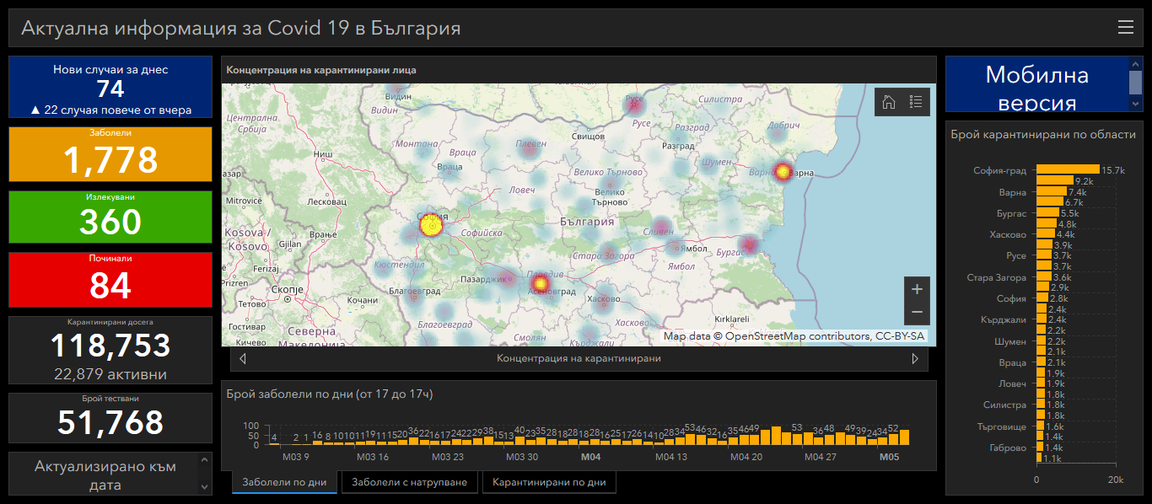The width and height of the screenshot is (1152, 504).
Task: Zoom out on the map
Action: point(918,313)
